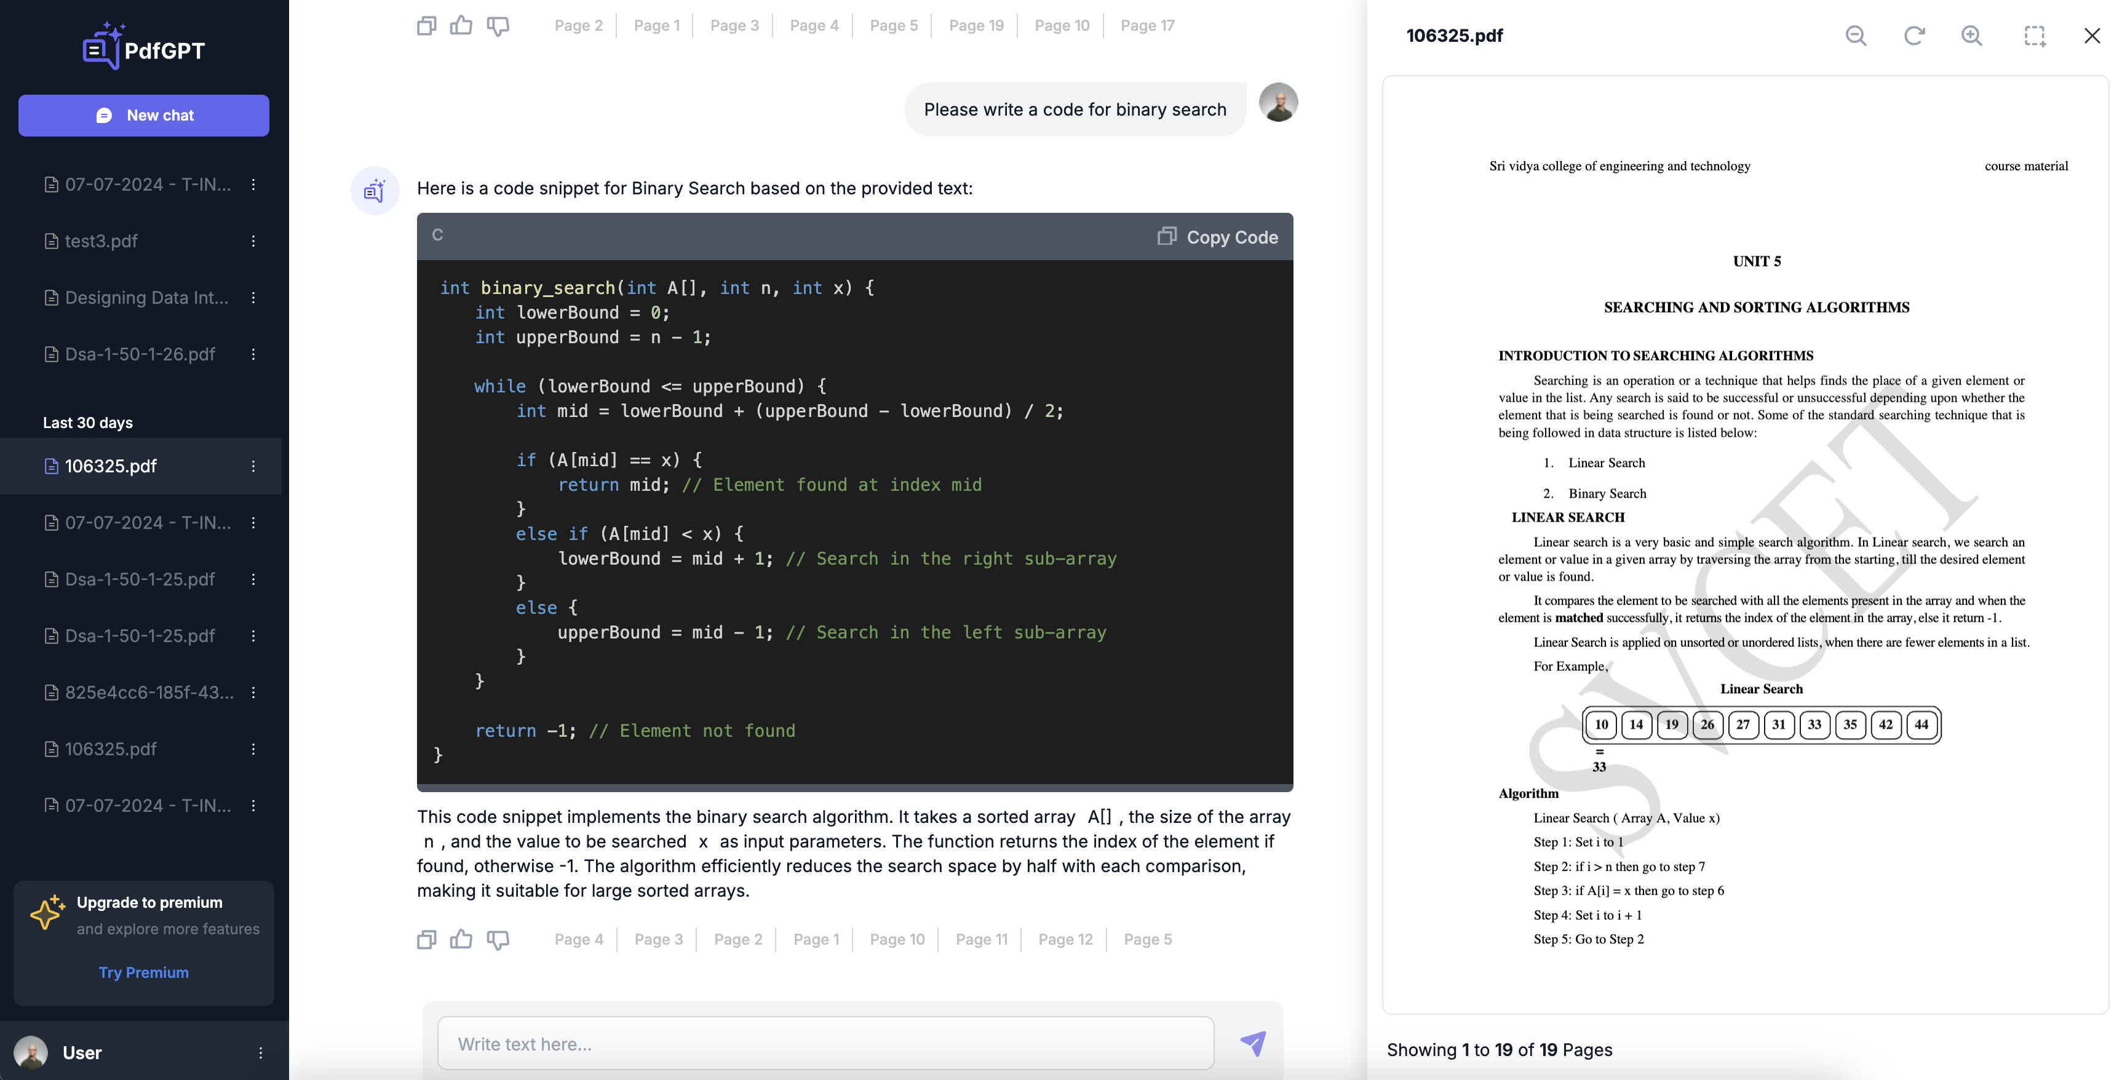Image resolution: width=2122 pixels, height=1080 pixels.
Task: Open options menu for test3.pdf
Action: 253,241
